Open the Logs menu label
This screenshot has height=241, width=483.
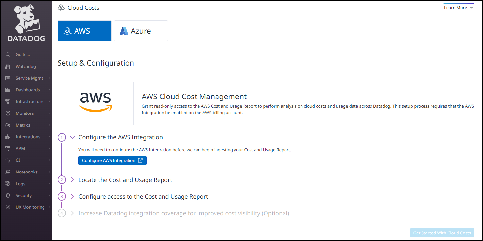point(20,184)
